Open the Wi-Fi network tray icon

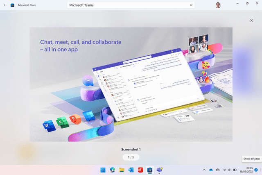click(225, 170)
